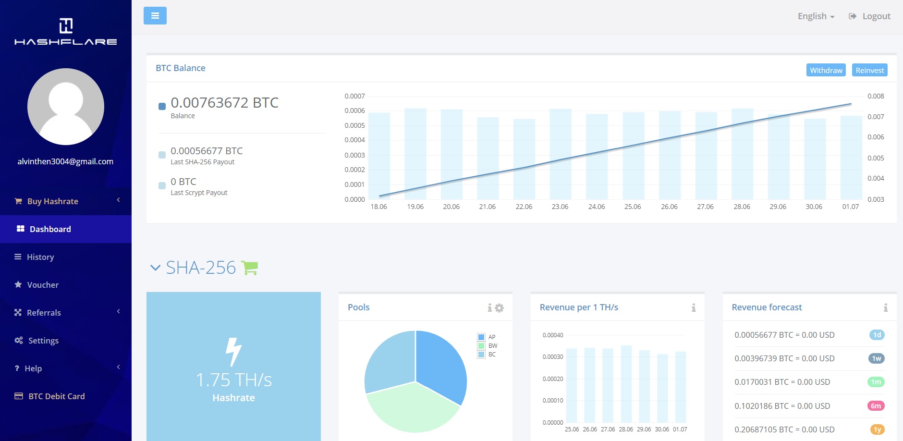
Task: Click the Withdraw button
Action: pyautogui.click(x=826, y=70)
